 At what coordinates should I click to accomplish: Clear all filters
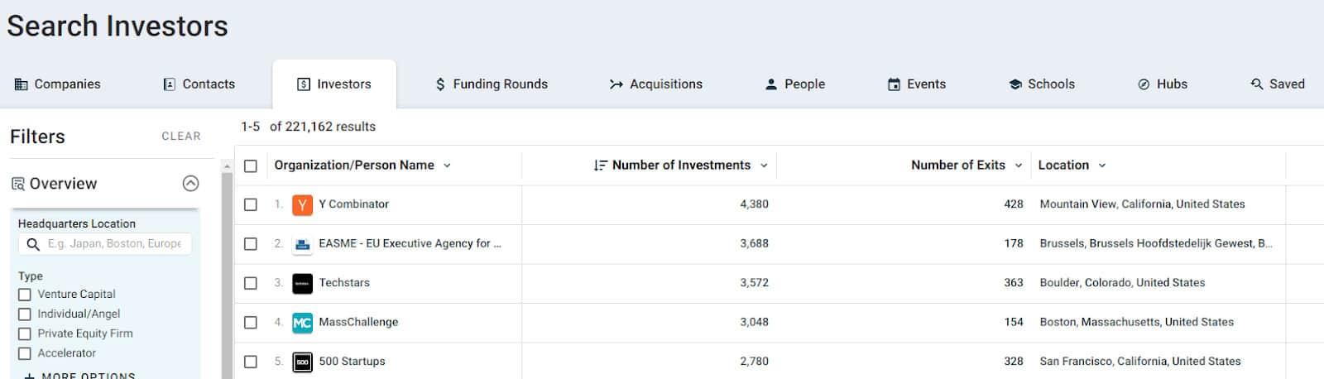pyautogui.click(x=181, y=137)
